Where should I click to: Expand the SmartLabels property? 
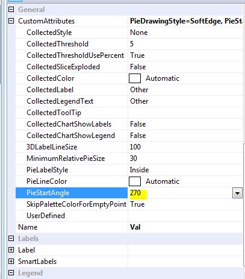click(x=11, y=262)
